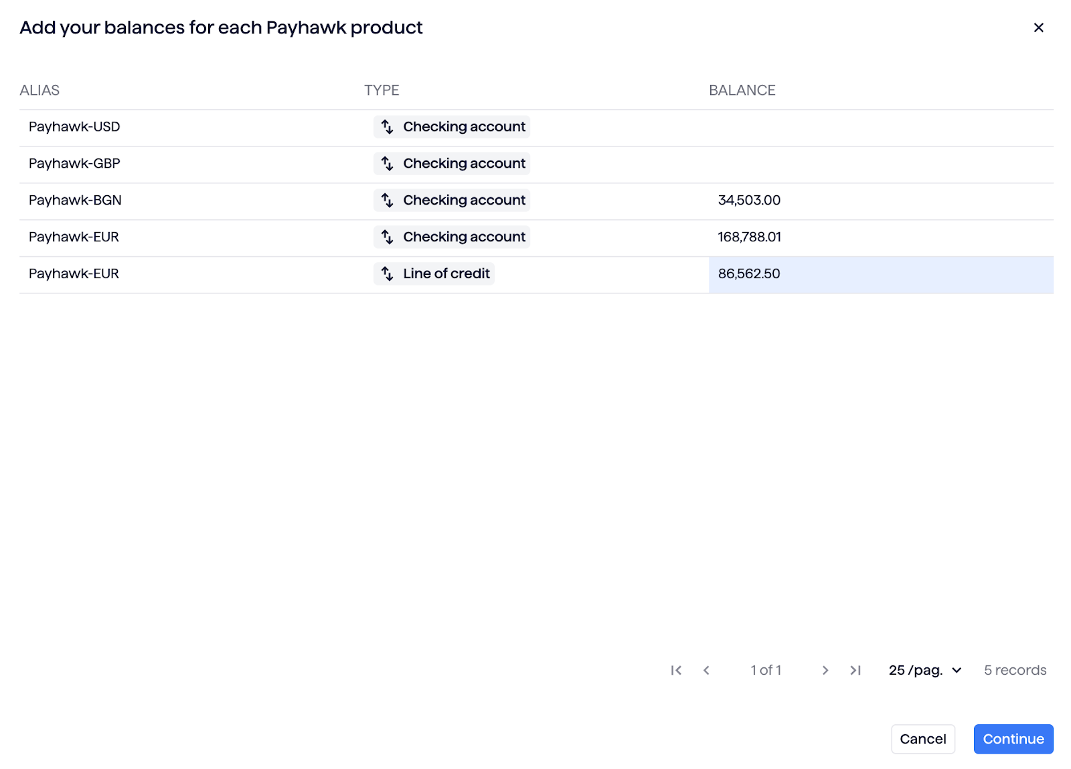Go to the first page of records
This screenshot has height=769, width=1071.
click(x=676, y=670)
